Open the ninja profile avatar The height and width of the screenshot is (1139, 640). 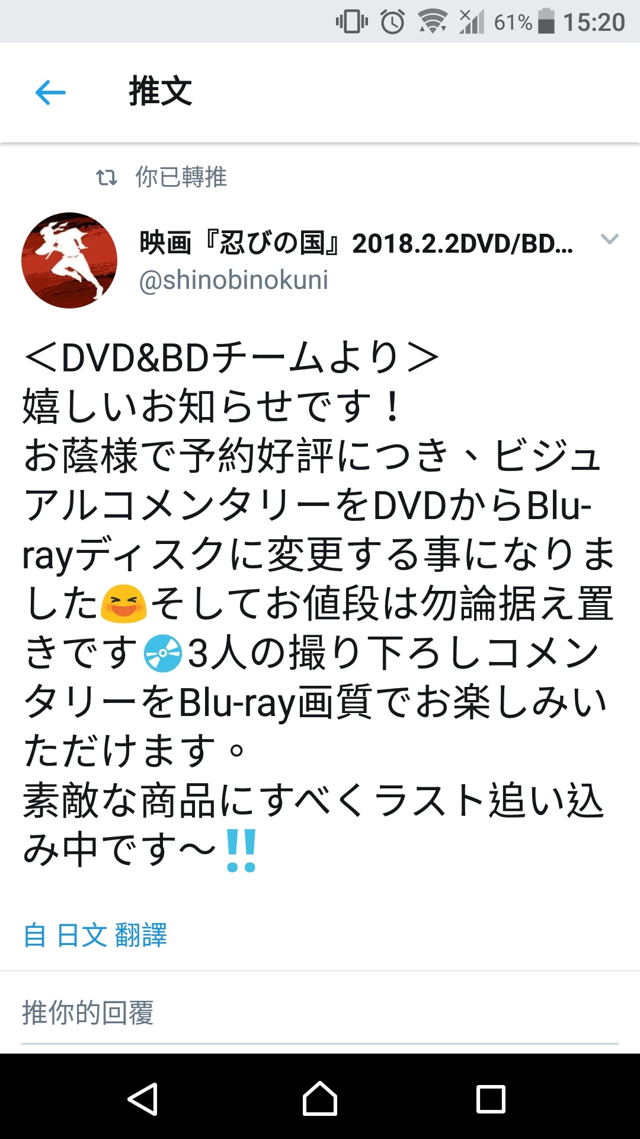(69, 260)
